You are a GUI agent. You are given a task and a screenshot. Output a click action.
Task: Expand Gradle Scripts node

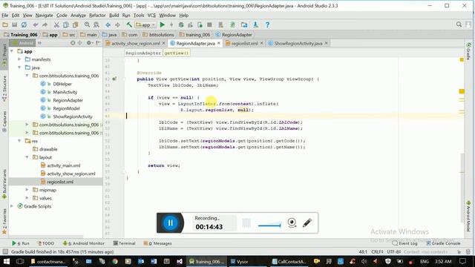tap(12, 206)
